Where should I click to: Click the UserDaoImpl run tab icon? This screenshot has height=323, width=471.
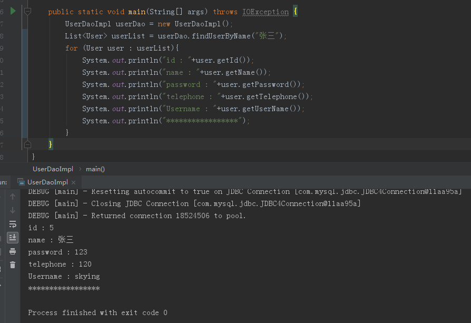(x=21, y=182)
